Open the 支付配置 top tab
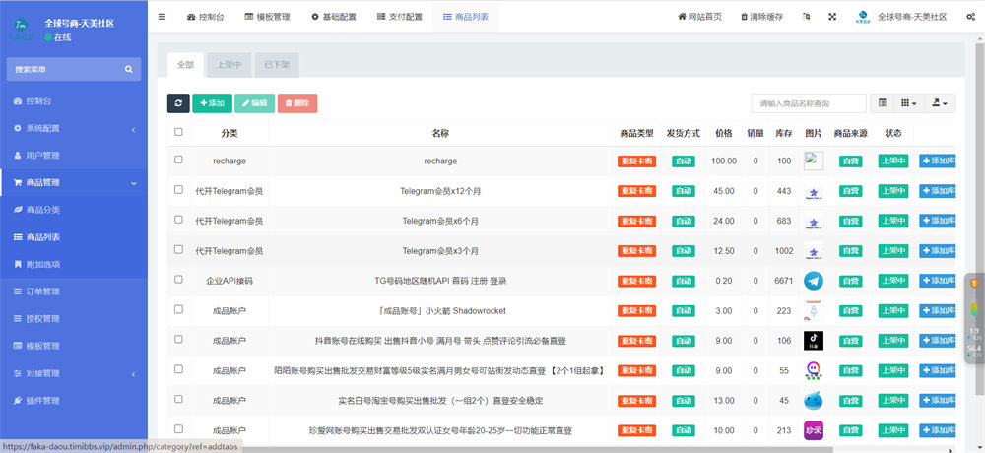 coord(399,17)
